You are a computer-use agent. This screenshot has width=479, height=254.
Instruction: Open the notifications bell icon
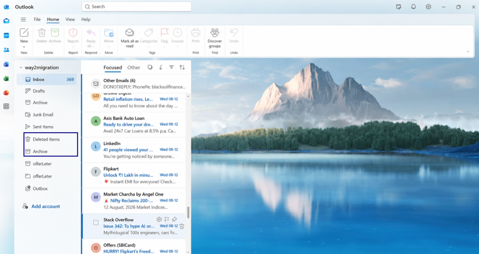(414, 7)
